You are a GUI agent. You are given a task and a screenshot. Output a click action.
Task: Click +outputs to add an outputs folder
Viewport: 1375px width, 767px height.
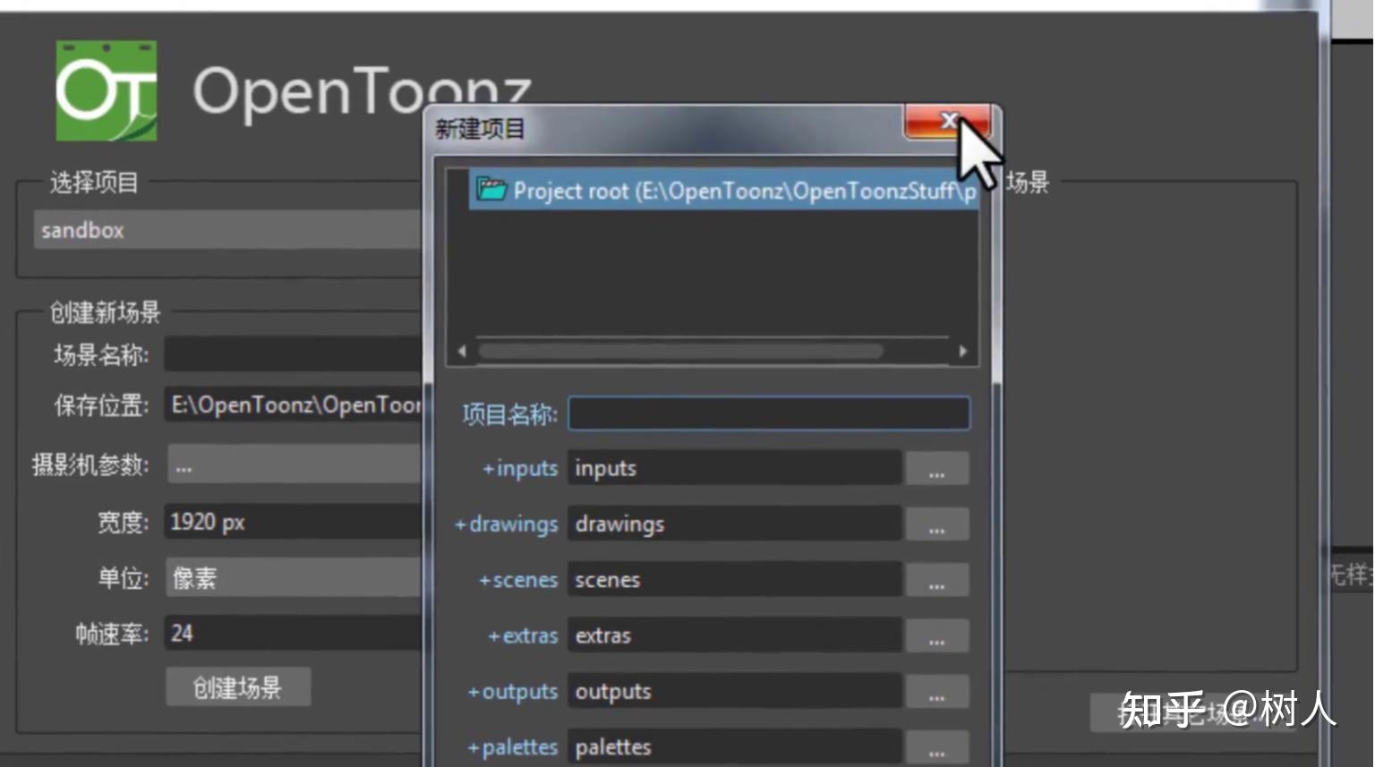point(515,691)
